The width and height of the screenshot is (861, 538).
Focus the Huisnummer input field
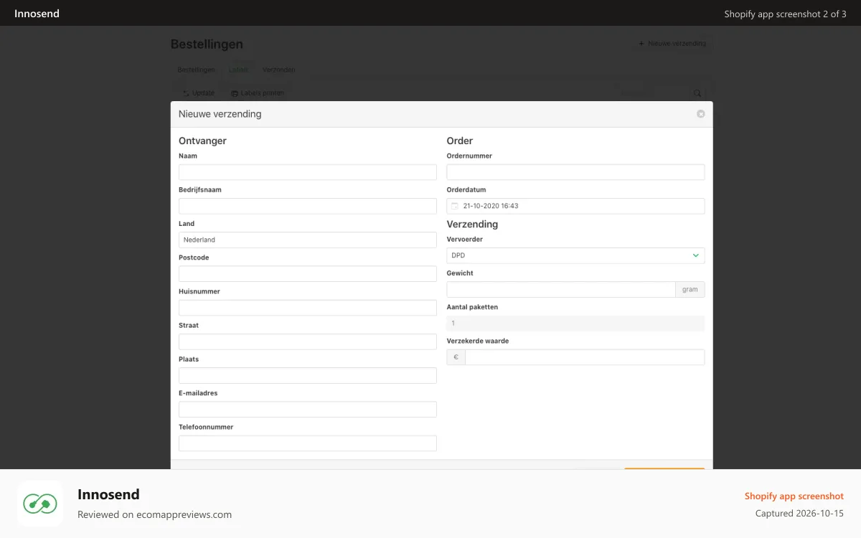click(308, 308)
